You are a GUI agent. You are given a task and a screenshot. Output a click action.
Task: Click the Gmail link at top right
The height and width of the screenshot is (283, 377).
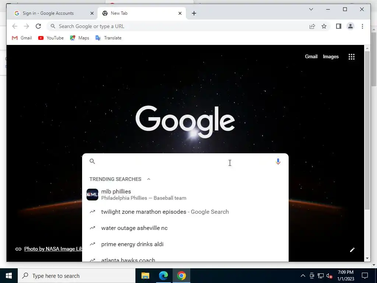311,56
